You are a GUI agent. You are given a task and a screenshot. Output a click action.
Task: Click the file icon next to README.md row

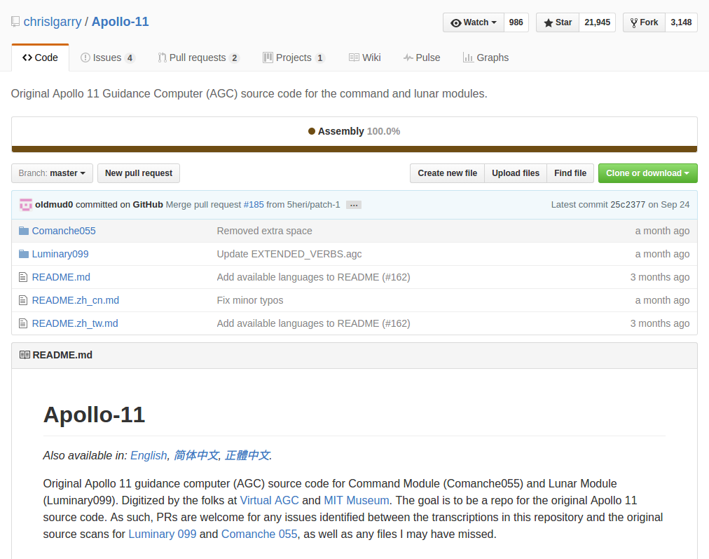tap(23, 277)
